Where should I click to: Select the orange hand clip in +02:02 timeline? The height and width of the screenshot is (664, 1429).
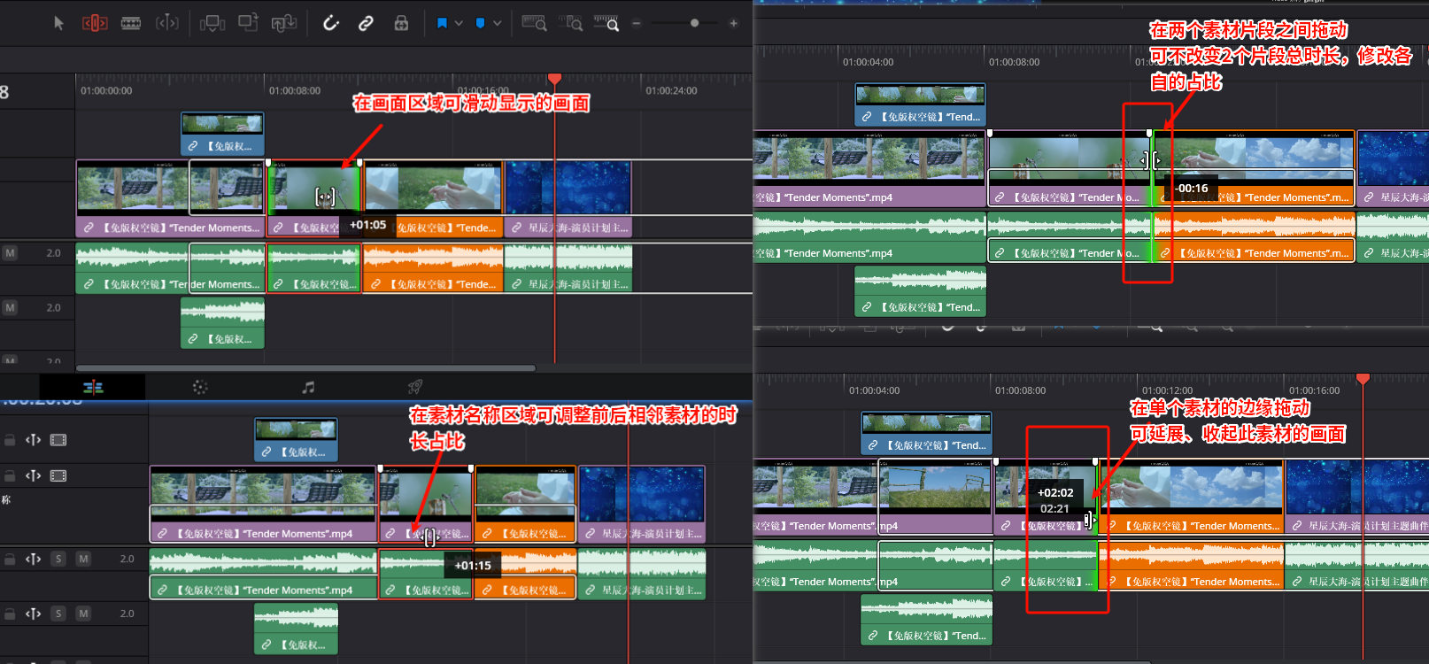click(1192, 497)
